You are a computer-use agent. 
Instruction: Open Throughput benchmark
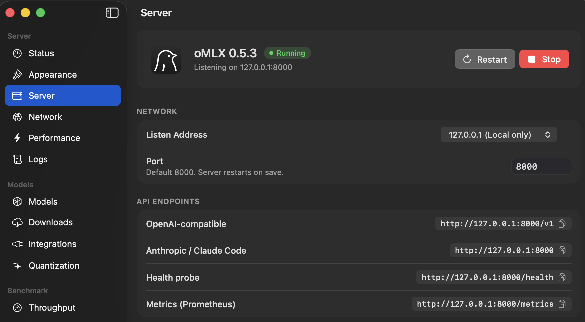[63, 308]
